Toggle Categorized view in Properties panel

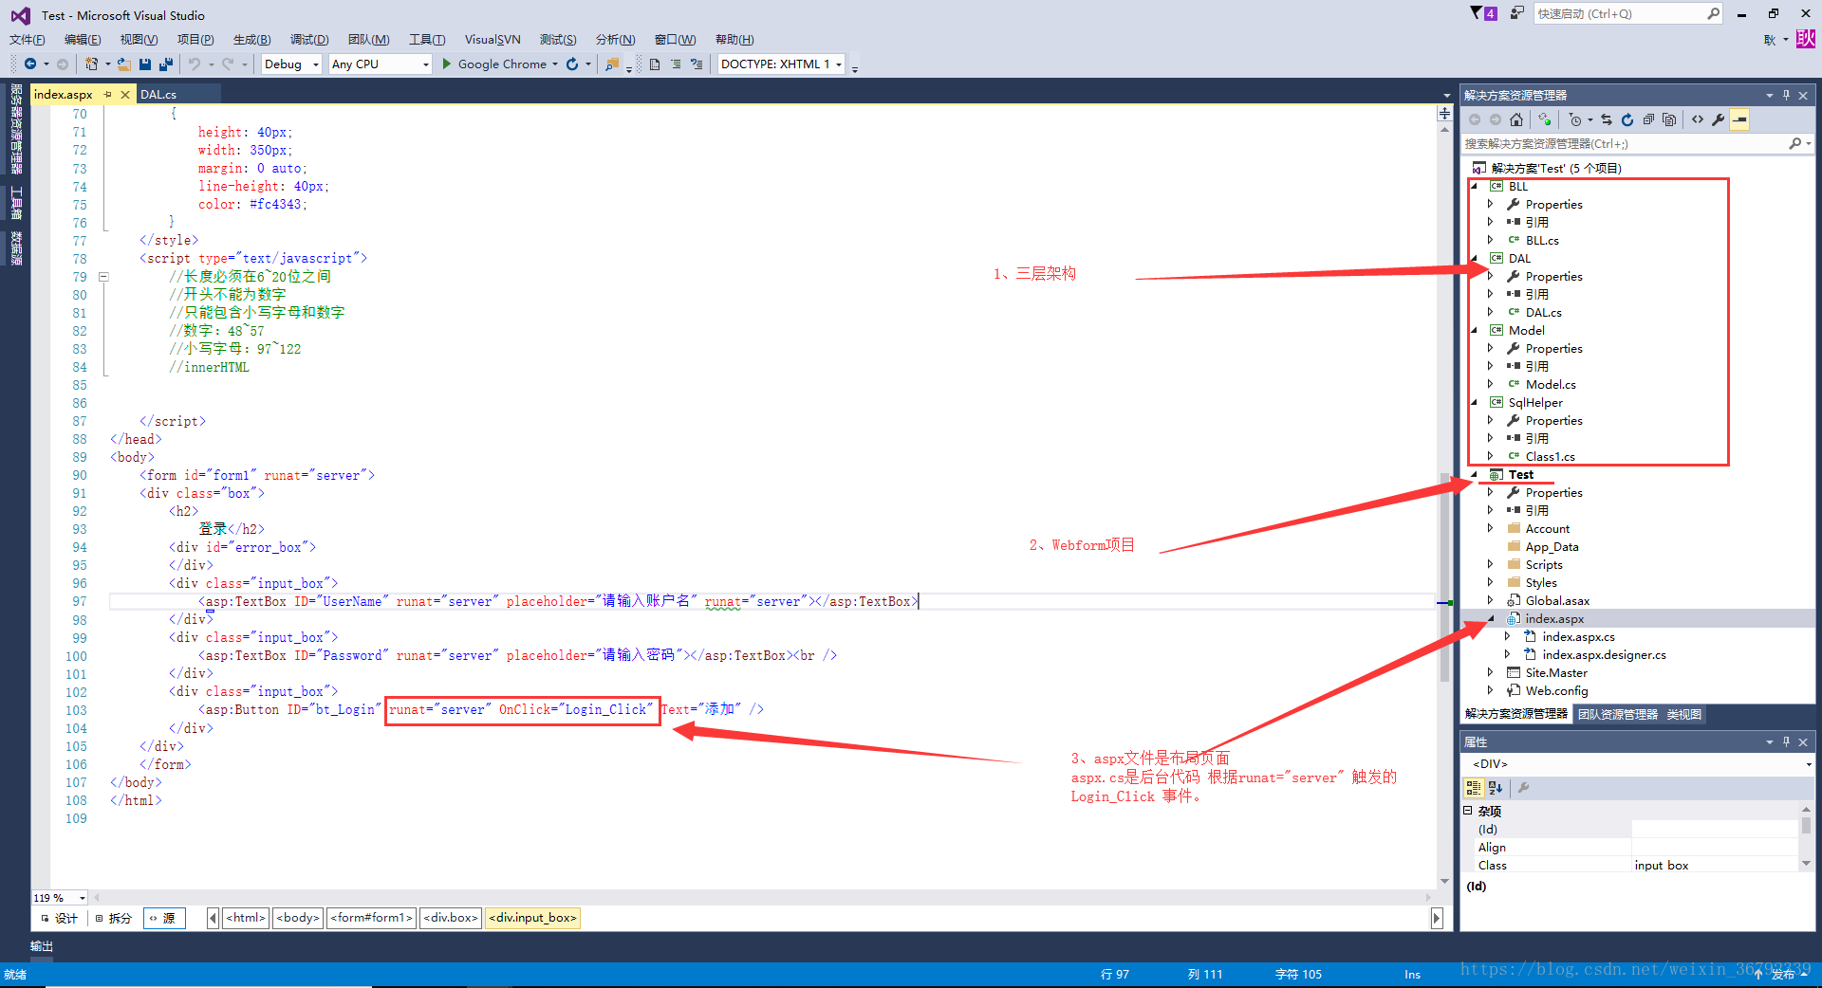pos(1474,787)
